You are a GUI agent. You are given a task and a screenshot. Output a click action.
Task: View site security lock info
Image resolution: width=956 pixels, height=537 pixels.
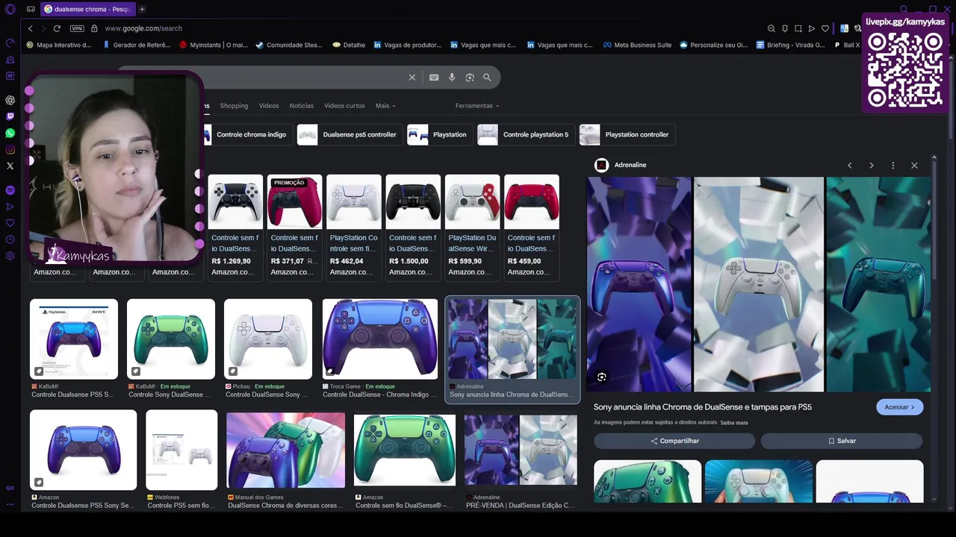coord(94,28)
